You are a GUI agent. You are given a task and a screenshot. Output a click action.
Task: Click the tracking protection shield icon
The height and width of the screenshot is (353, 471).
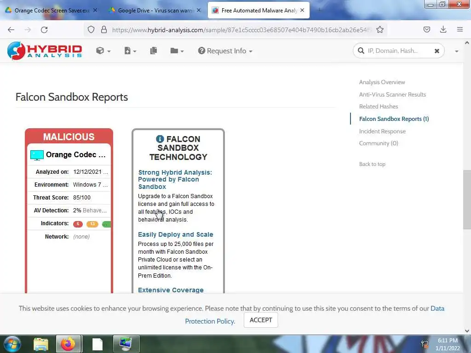[91, 29]
